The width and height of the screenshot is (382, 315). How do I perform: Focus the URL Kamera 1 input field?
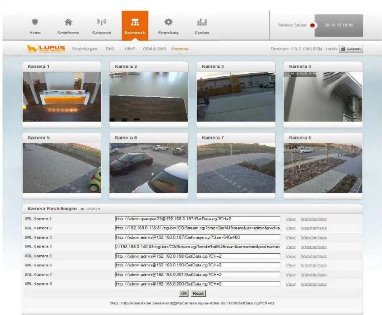point(198,219)
